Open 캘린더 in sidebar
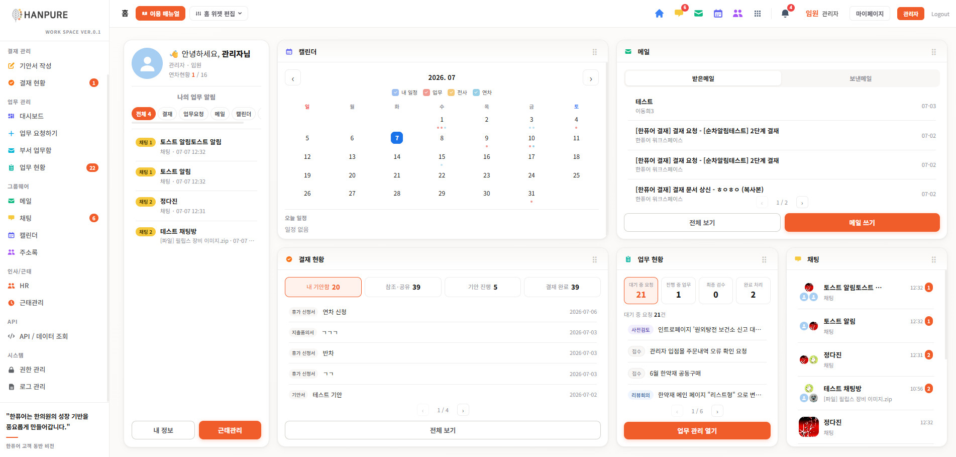 coord(53,235)
